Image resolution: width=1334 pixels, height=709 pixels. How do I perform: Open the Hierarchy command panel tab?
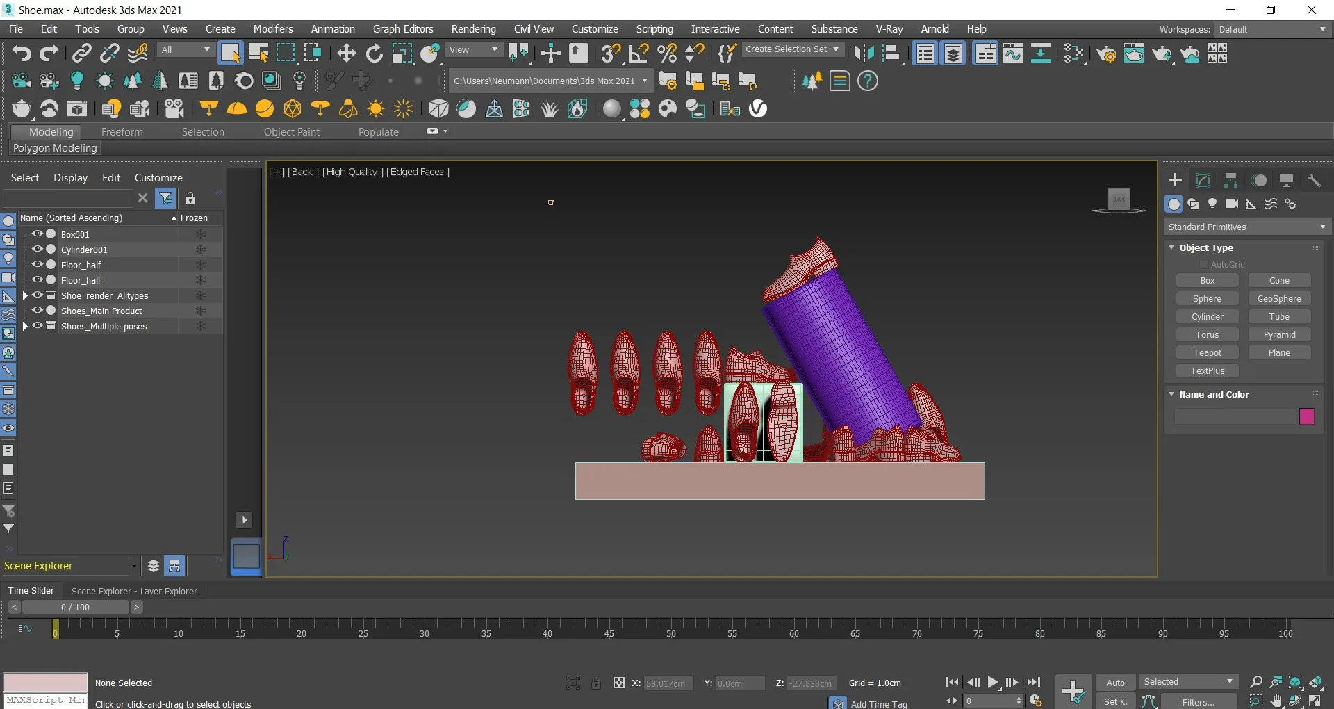pos(1230,181)
